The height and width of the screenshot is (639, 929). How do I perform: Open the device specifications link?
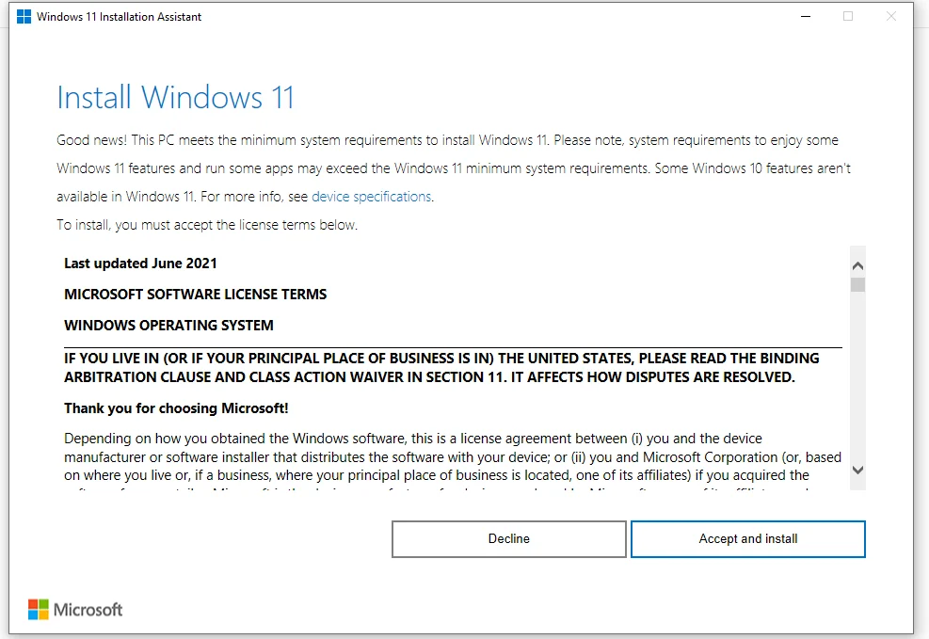372,197
